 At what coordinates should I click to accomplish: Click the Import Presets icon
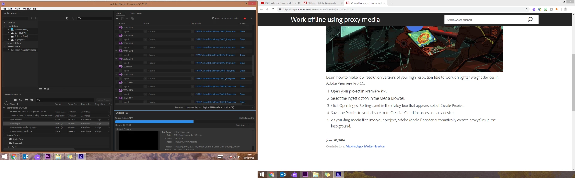(x=26, y=100)
